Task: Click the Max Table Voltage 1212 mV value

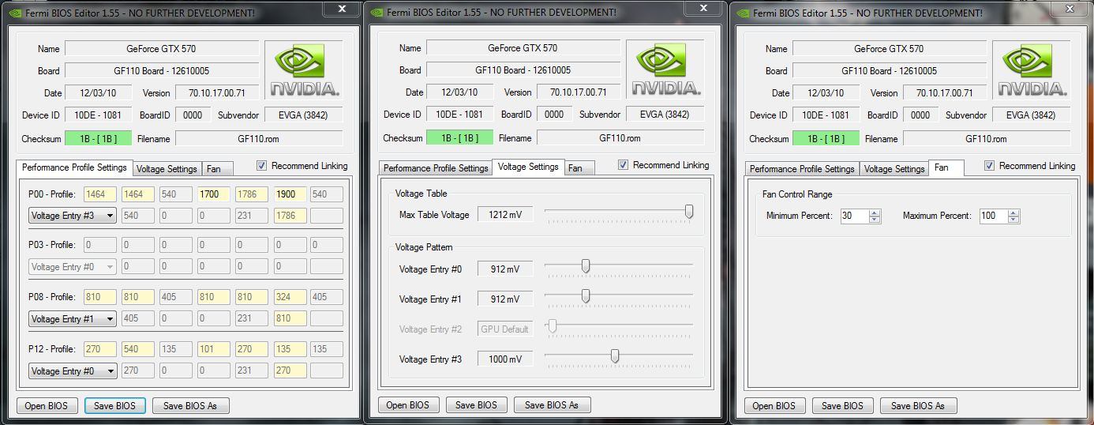Action: (x=504, y=215)
